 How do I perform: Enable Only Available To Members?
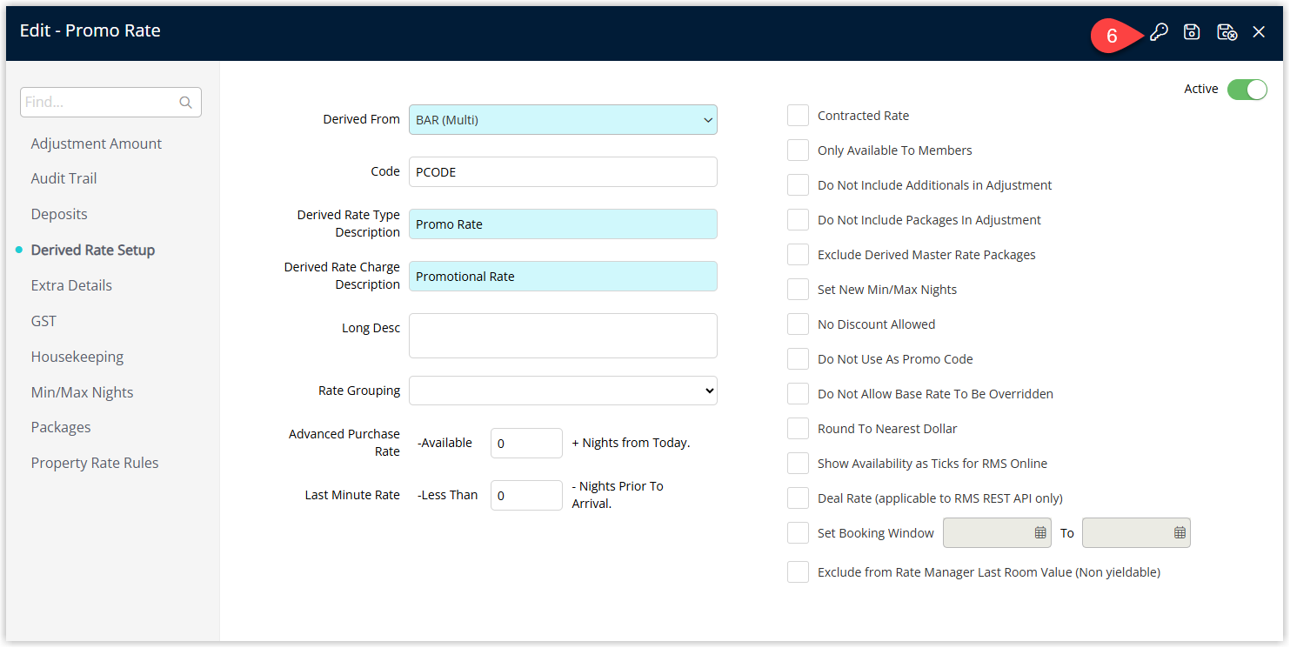(x=798, y=150)
